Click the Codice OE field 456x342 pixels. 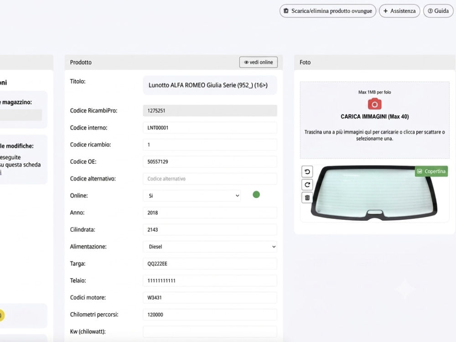[210, 162]
